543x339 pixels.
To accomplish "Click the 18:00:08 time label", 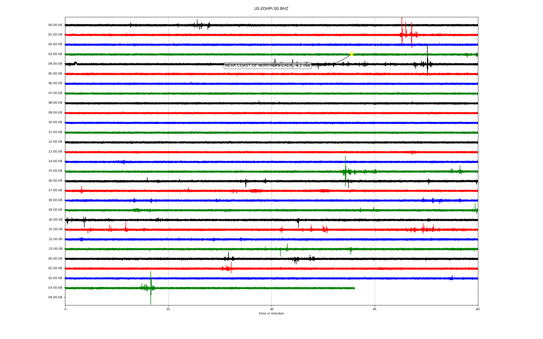I will (55, 200).
